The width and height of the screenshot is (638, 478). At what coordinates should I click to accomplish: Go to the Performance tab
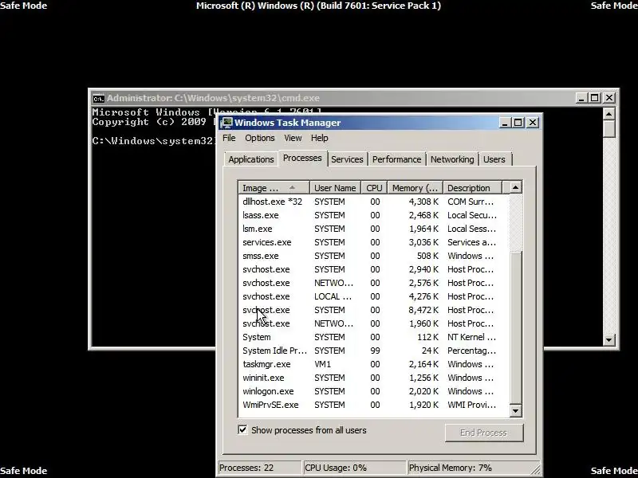point(396,159)
